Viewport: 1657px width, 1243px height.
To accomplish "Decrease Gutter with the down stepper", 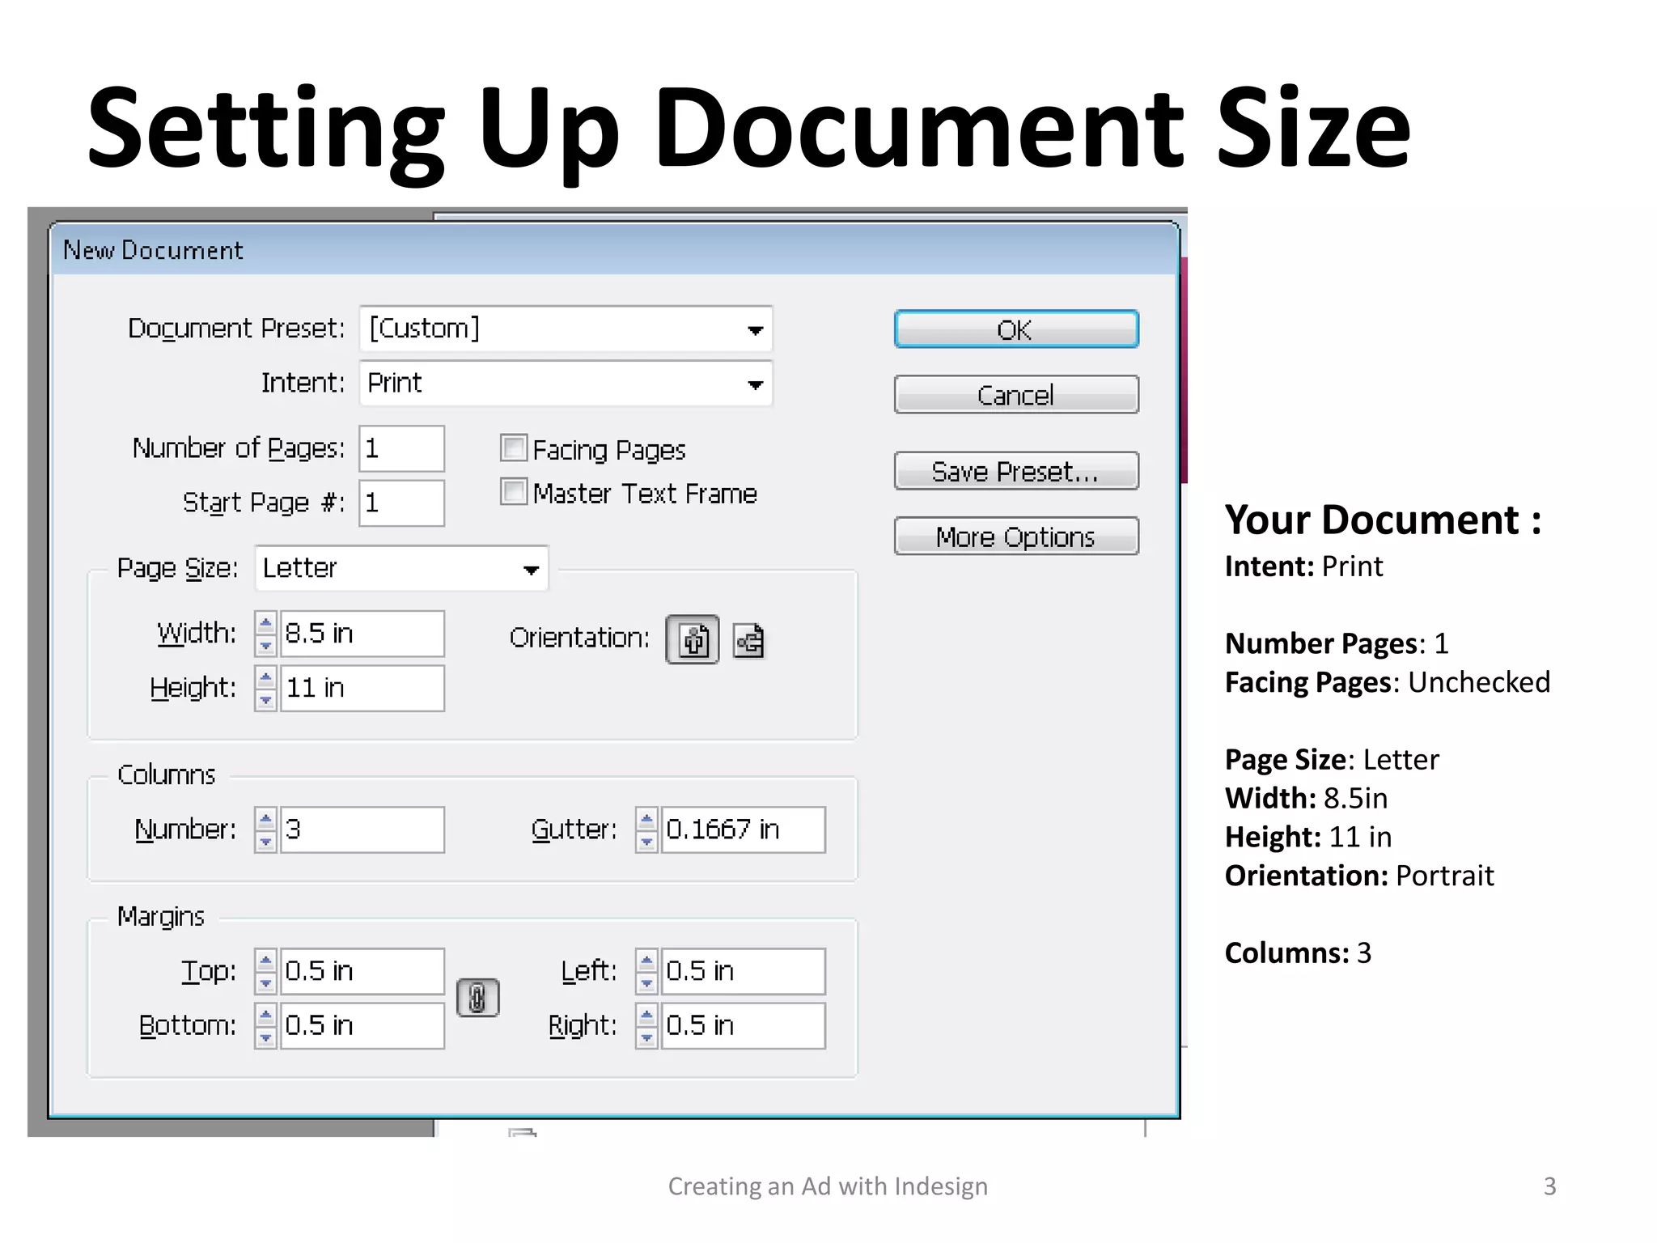I will click(646, 841).
